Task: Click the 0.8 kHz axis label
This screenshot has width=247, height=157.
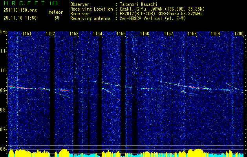Action: tap(4, 110)
